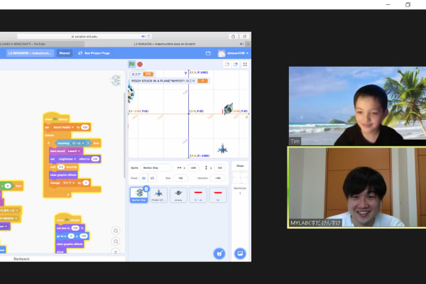
Task: Open the Laser1 sound dropdown in block
Action: (x=75, y=151)
